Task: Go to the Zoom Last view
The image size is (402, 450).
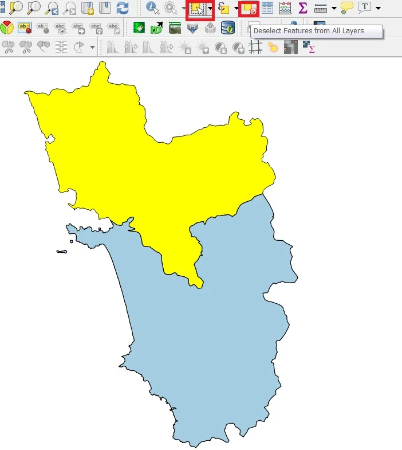Action: point(52,8)
